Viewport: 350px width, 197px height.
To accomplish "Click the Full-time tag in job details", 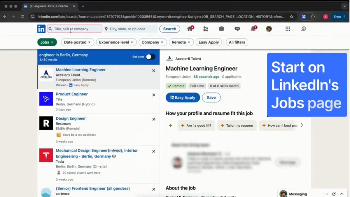I will (197, 86).
